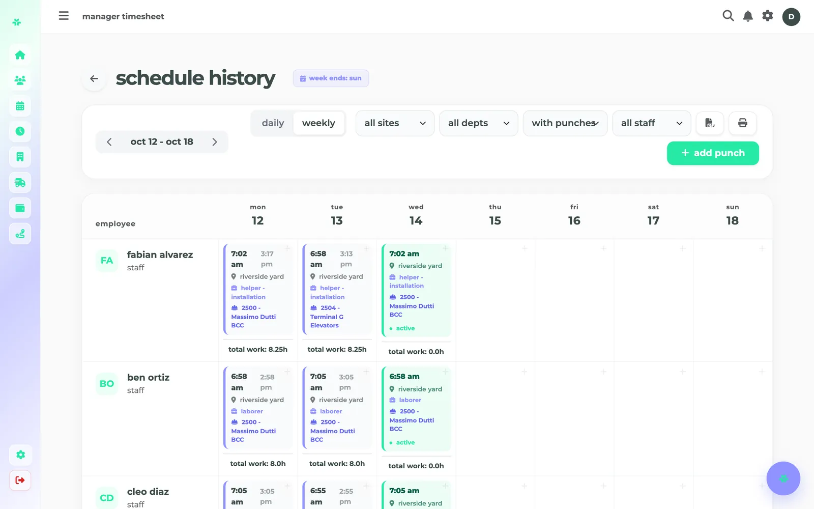Open sidebar settings gear near bottom
The width and height of the screenshot is (814, 509).
click(x=20, y=455)
